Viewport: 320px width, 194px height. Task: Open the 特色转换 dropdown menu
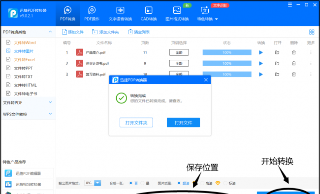pos(207,14)
